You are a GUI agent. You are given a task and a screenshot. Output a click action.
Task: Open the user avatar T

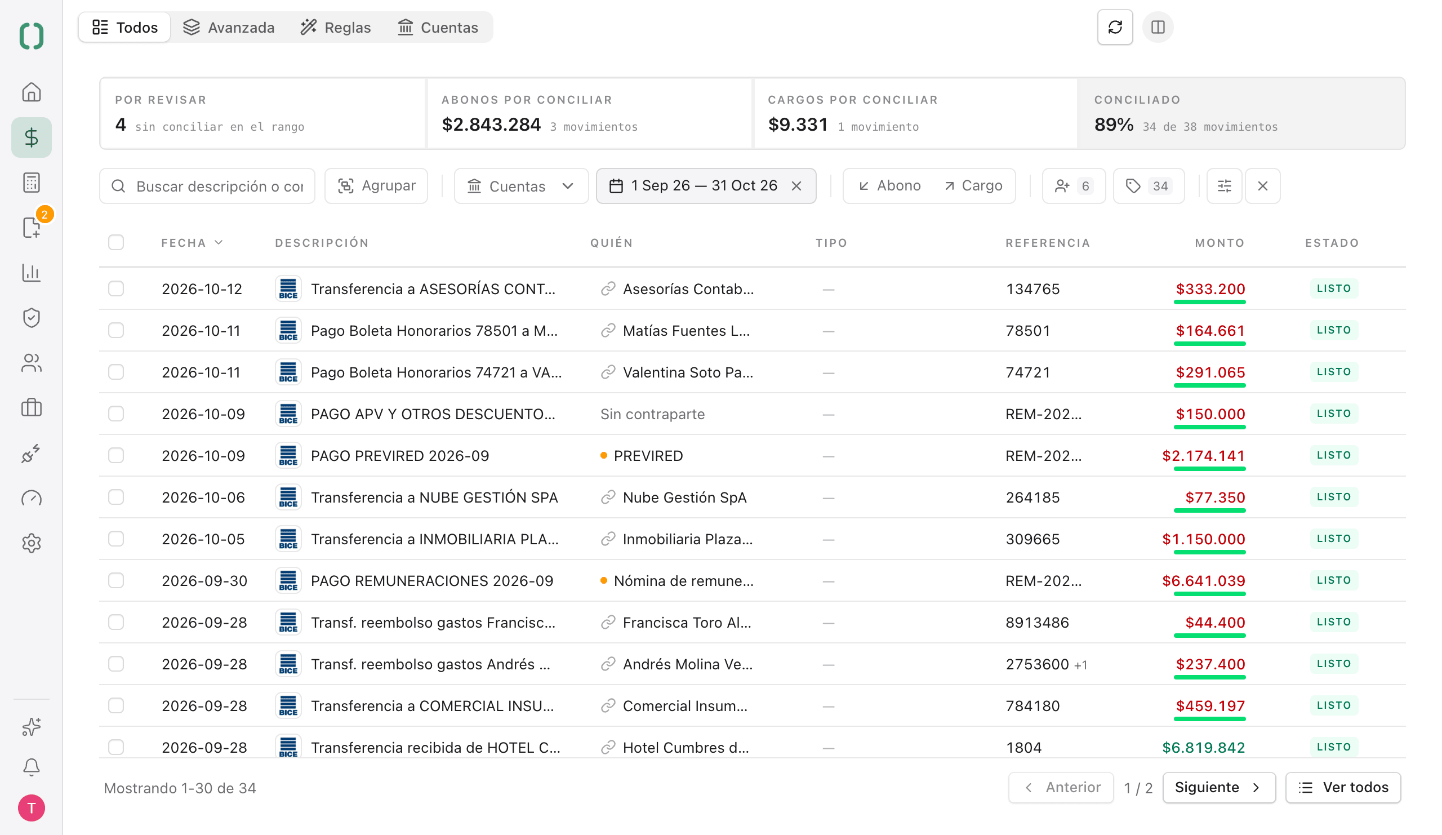point(32,807)
